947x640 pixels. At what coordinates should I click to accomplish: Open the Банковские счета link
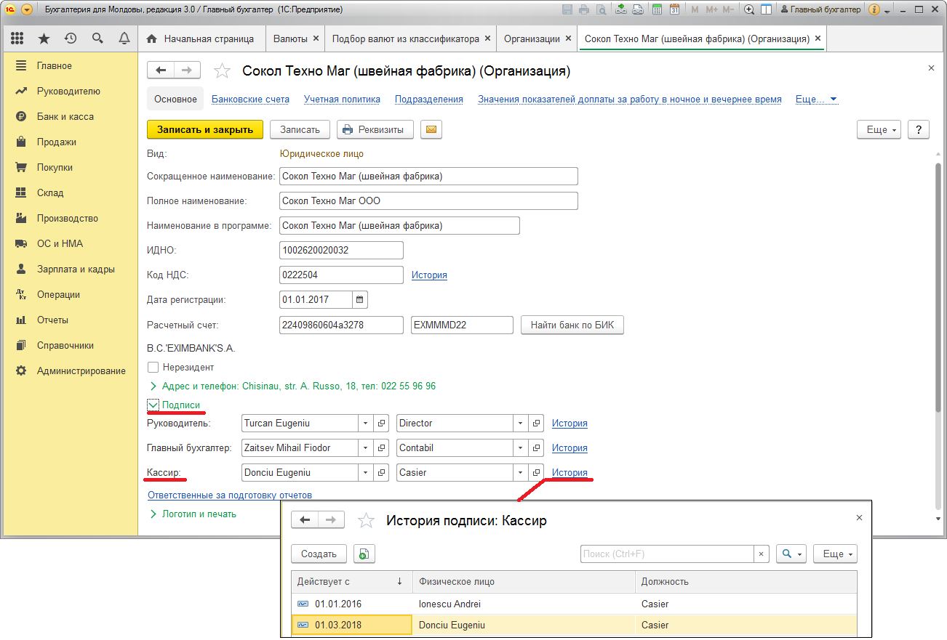coord(250,100)
